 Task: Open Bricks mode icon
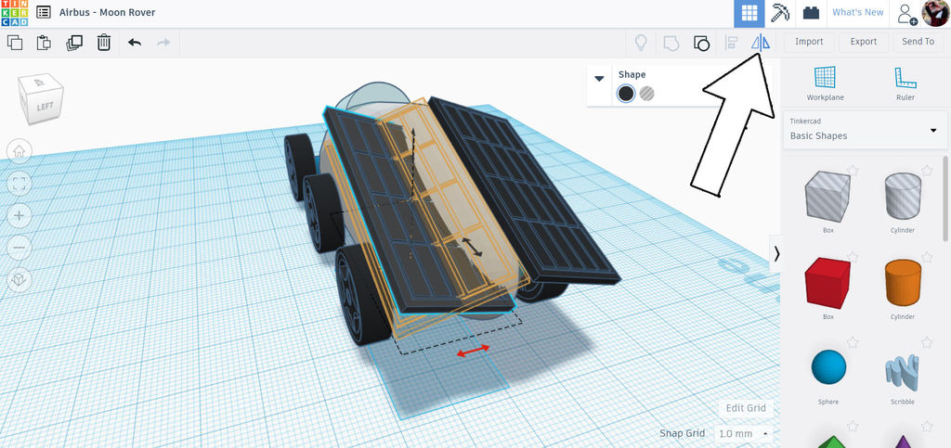tap(811, 13)
